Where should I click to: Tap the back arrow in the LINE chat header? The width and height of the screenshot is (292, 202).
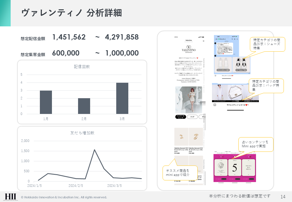coord(216,39)
